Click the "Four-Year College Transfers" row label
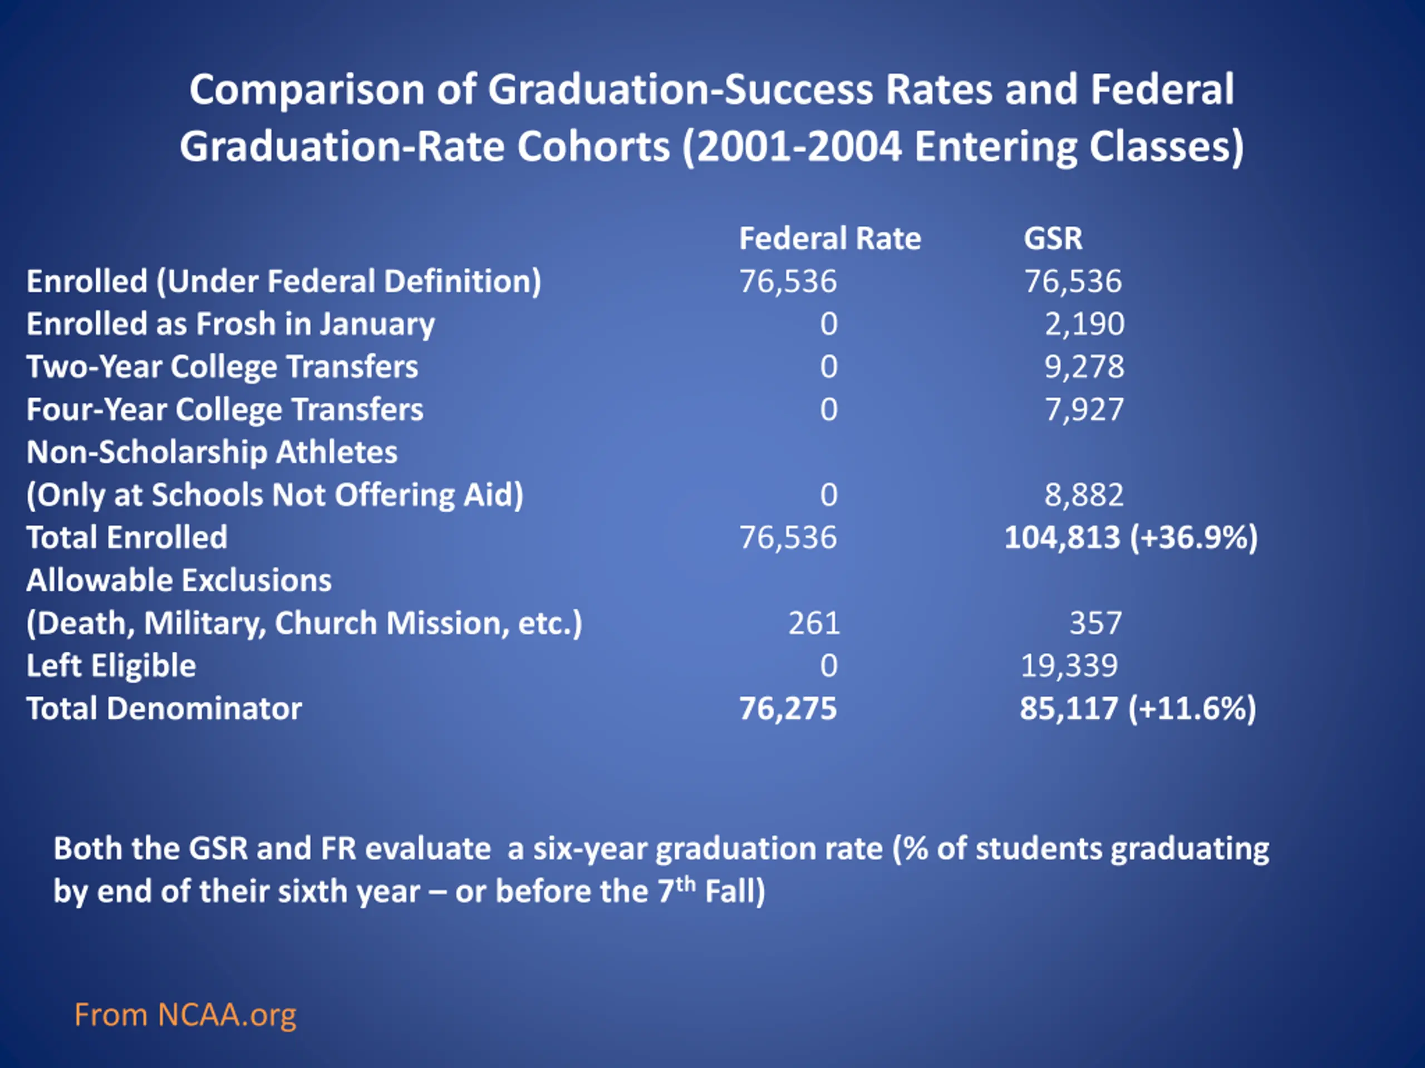This screenshot has width=1425, height=1068. (224, 409)
